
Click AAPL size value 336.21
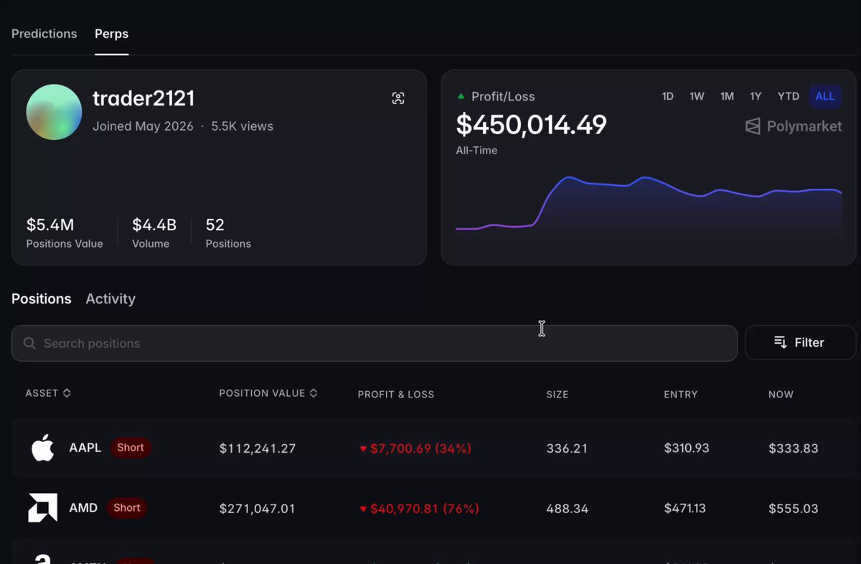pos(567,448)
